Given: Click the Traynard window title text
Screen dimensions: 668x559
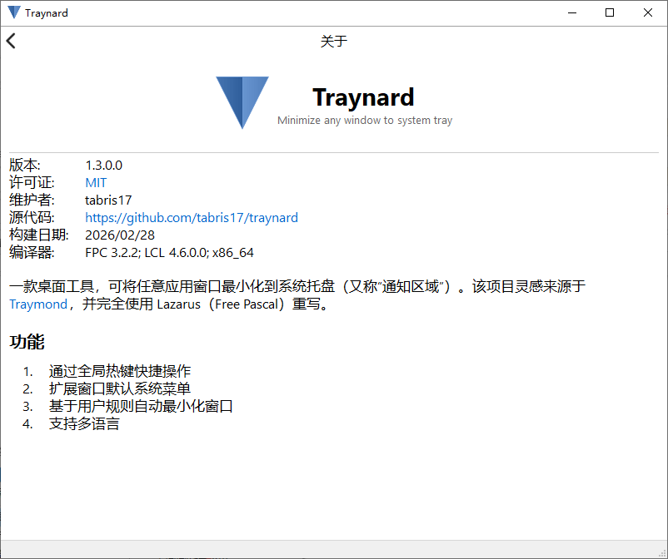Looking at the screenshot, I should [46, 12].
